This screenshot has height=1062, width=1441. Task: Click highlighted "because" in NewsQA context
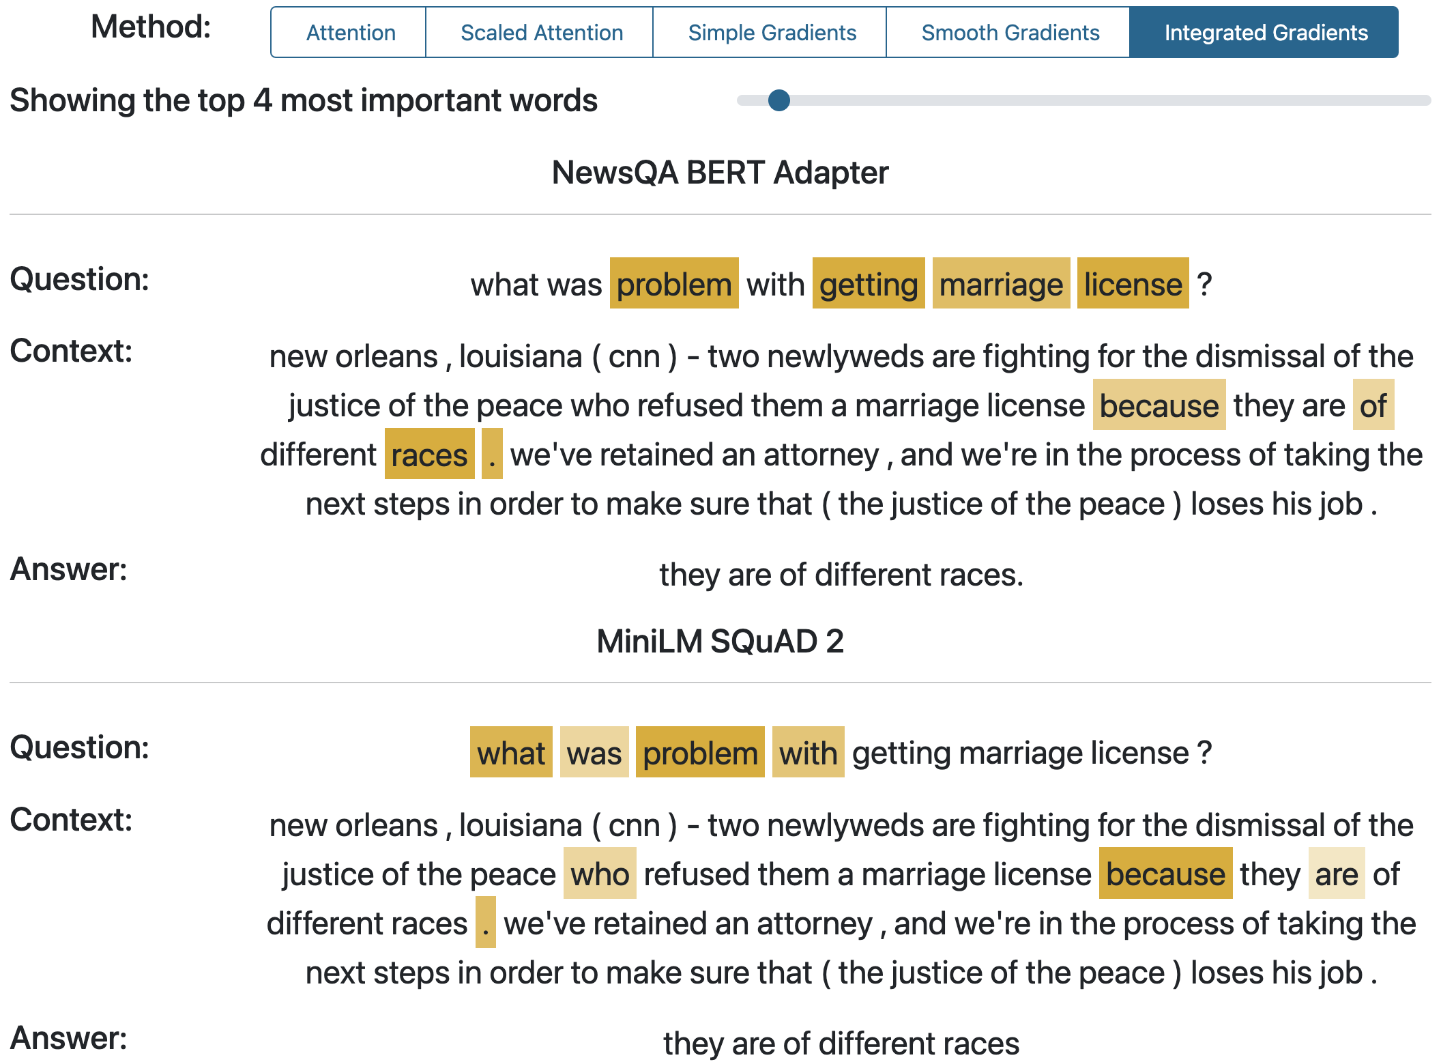point(1159,405)
